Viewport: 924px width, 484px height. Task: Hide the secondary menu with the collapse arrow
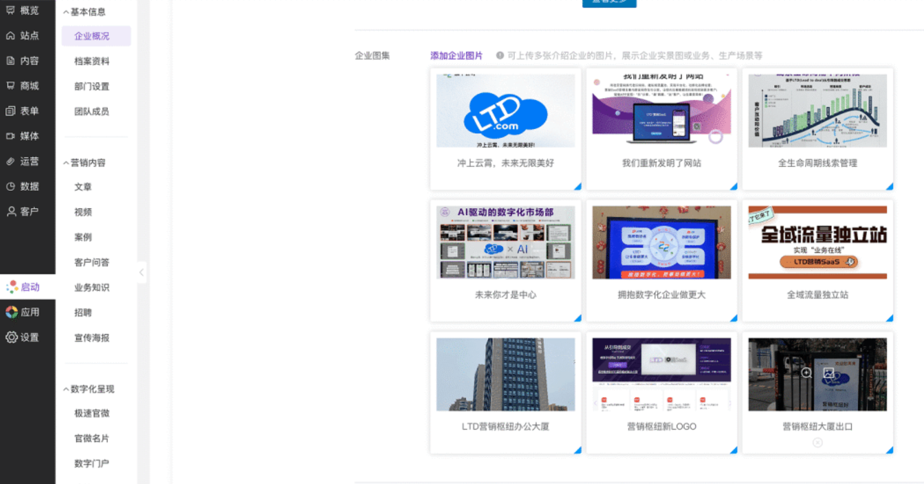141,272
